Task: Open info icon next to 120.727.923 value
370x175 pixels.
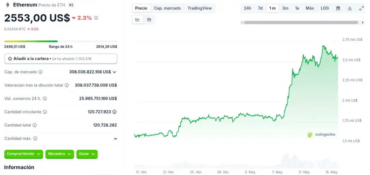Action: pyautogui.click(x=115, y=112)
